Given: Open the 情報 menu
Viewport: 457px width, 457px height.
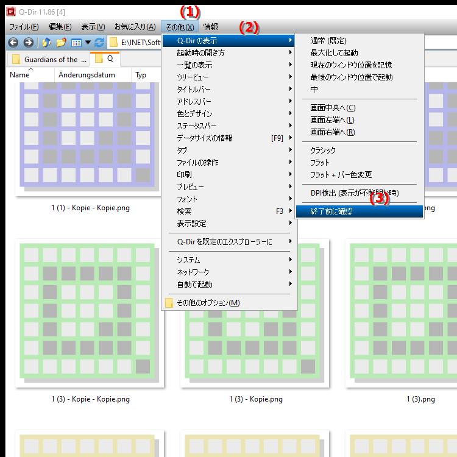Looking at the screenshot, I should pyautogui.click(x=210, y=27).
